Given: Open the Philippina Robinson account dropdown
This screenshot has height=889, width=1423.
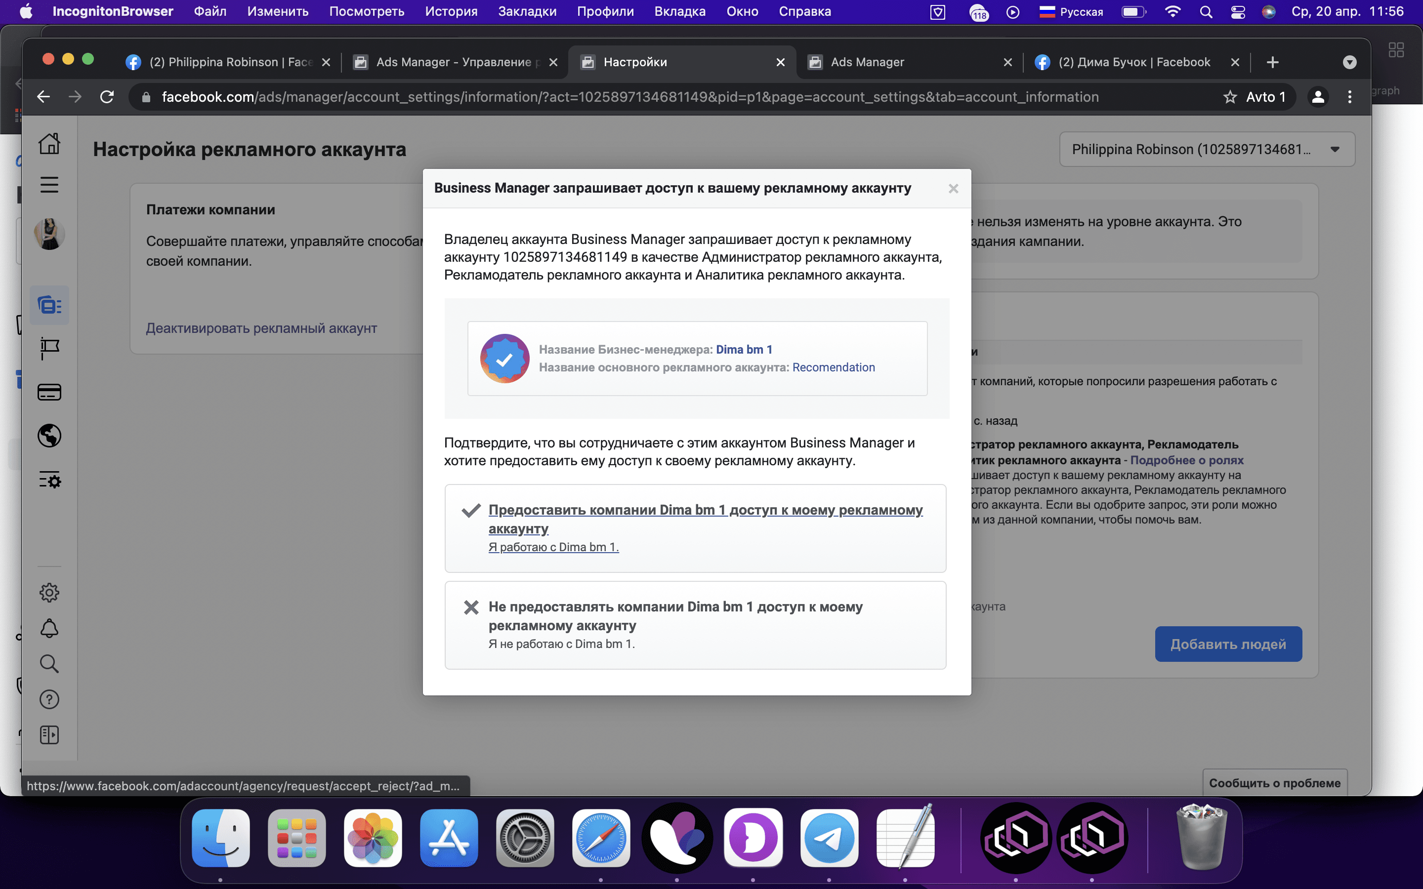Looking at the screenshot, I should (x=1207, y=149).
